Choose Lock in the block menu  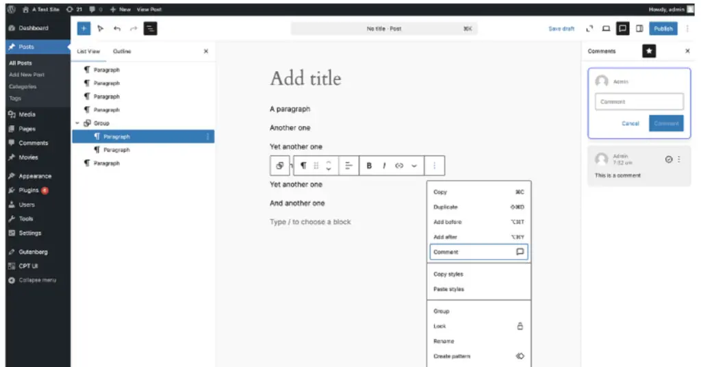click(x=479, y=327)
